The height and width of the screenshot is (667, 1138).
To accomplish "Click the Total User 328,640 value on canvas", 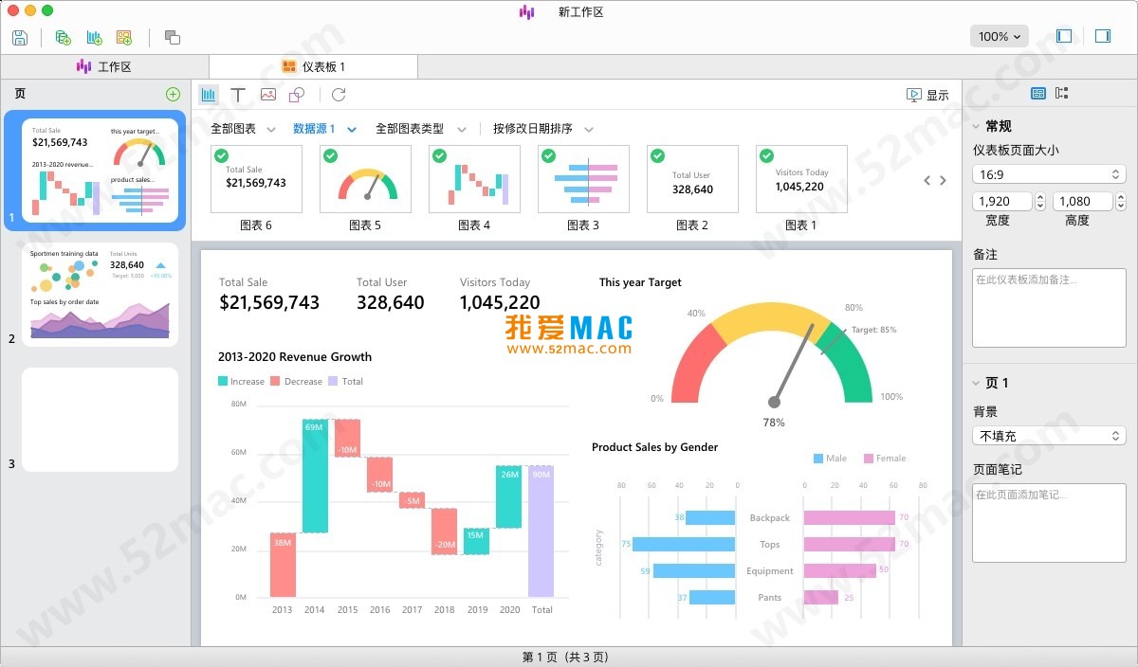I will click(x=391, y=302).
